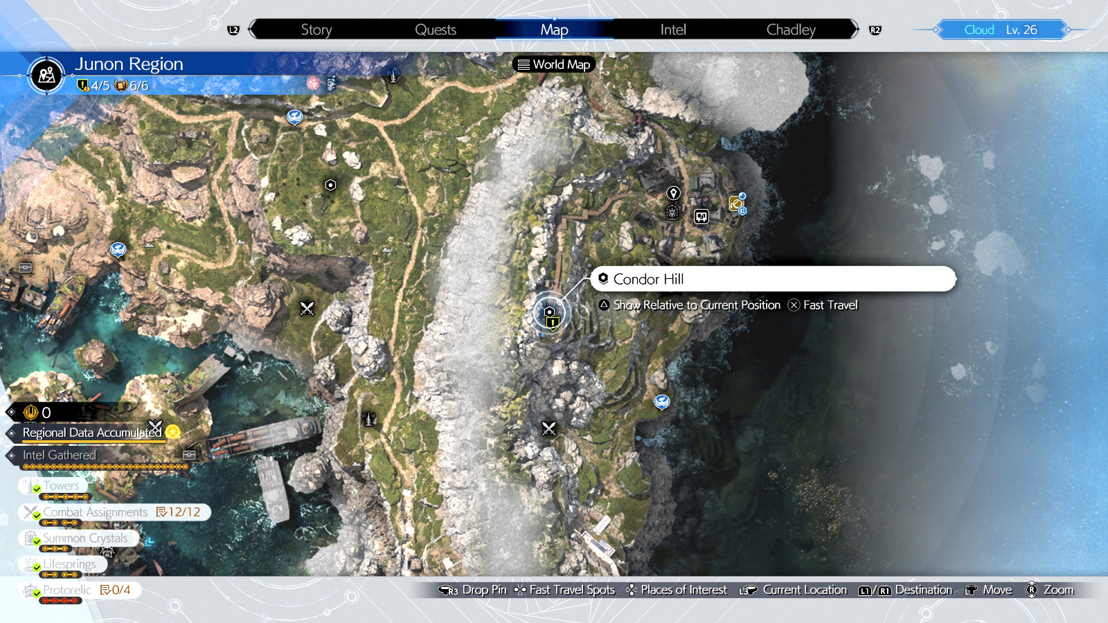Open the Chadley tab
Screen dimensions: 1108x623
pos(790,30)
